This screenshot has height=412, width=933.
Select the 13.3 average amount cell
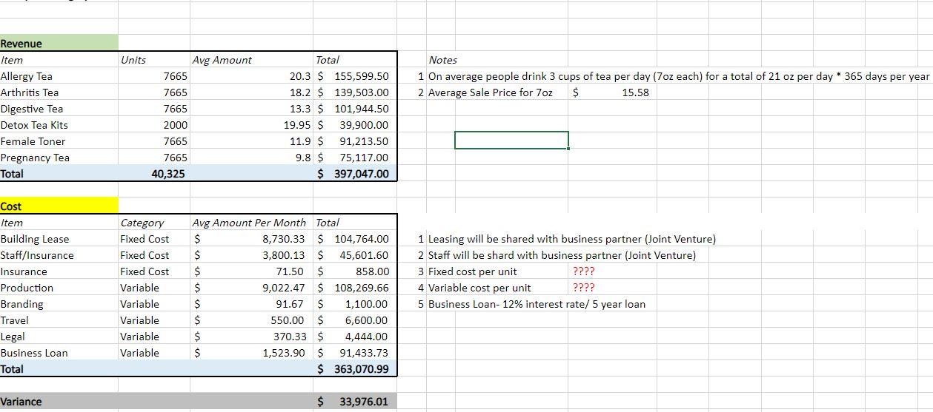click(x=252, y=109)
